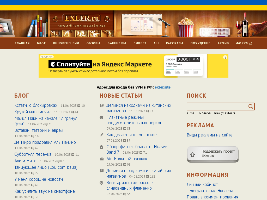Open the БАННИЗМЫ menu item
The height and width of the screenshot is (200, 267).
[117, 43]
